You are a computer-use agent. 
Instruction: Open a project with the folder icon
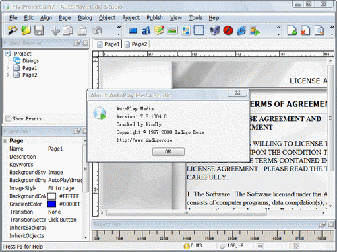tap(26, 30)
